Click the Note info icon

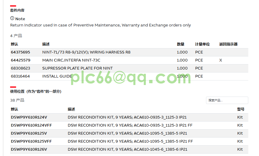coord(12,18)
